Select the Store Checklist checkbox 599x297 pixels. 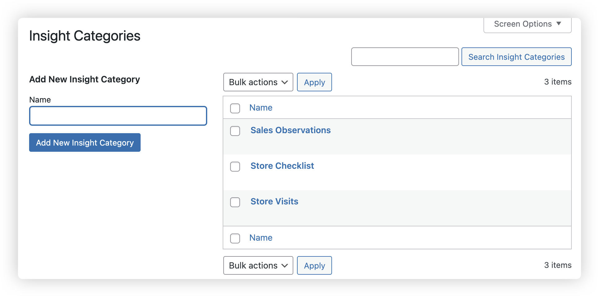235,167
